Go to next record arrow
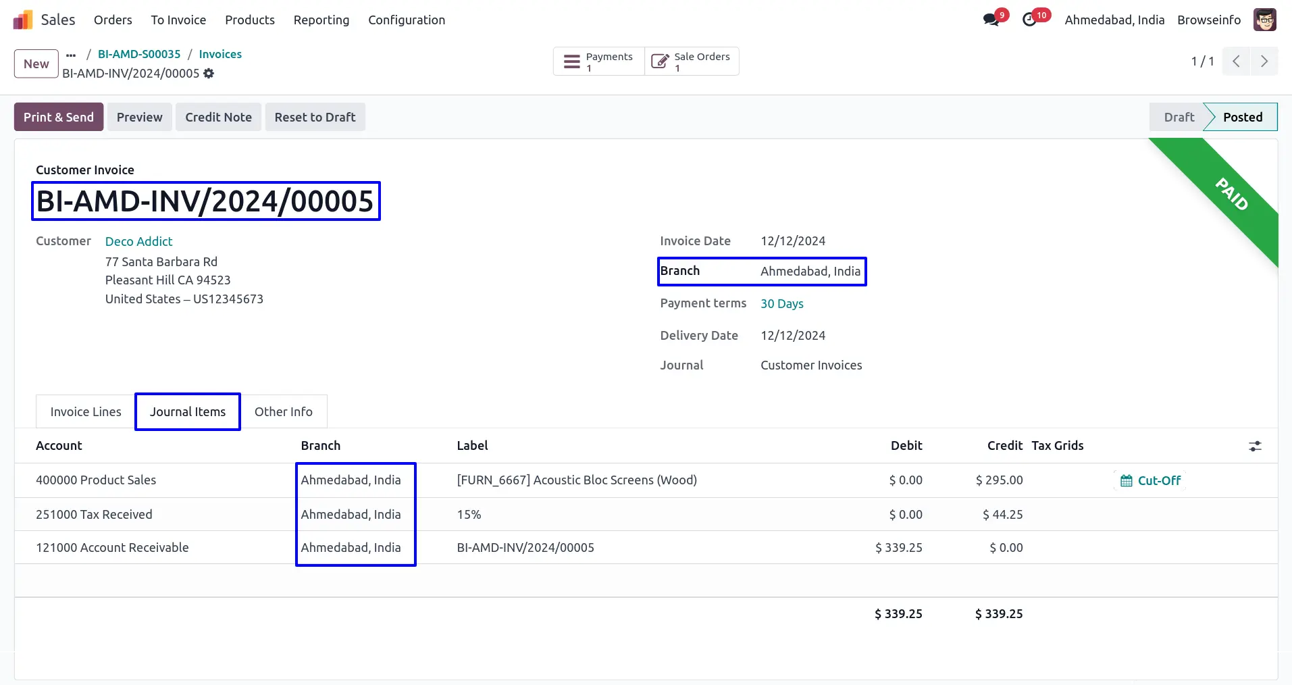Viewport: 1292px width, 685px height. [x=1264, y=61]
